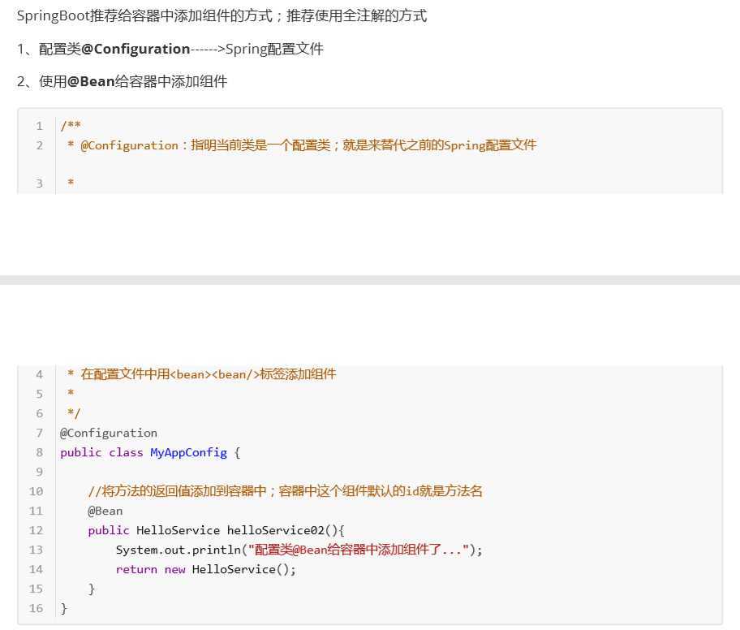The width and height of the screenshot is (740, 630).
Task: Click the 'public class MyAppConfig {' declaration
Action: click(150, 452)
